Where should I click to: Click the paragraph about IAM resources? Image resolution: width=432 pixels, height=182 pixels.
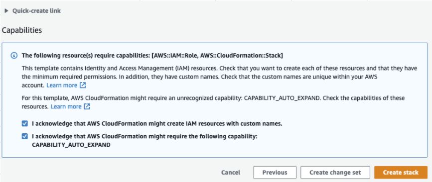coord(219,77)
